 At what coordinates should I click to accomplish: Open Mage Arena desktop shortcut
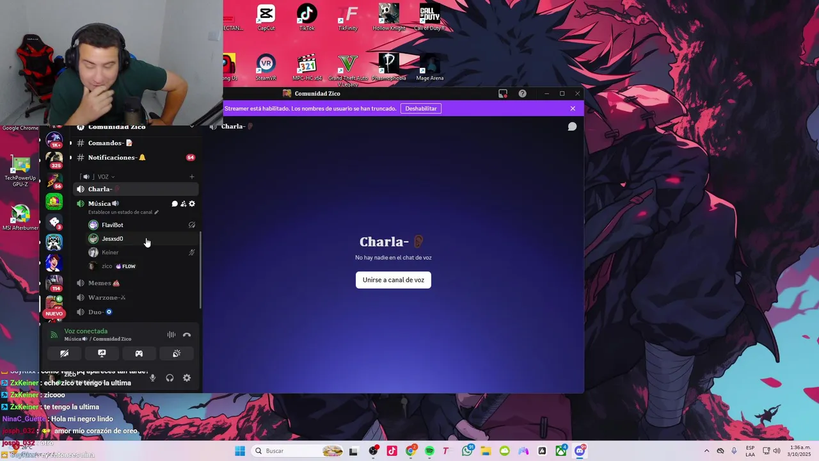click(x=430, y=67)
